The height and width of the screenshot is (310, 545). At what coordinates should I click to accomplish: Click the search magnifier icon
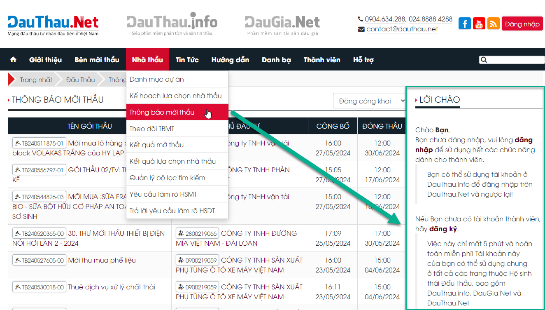pyautogui.click(x=484, y=60)
